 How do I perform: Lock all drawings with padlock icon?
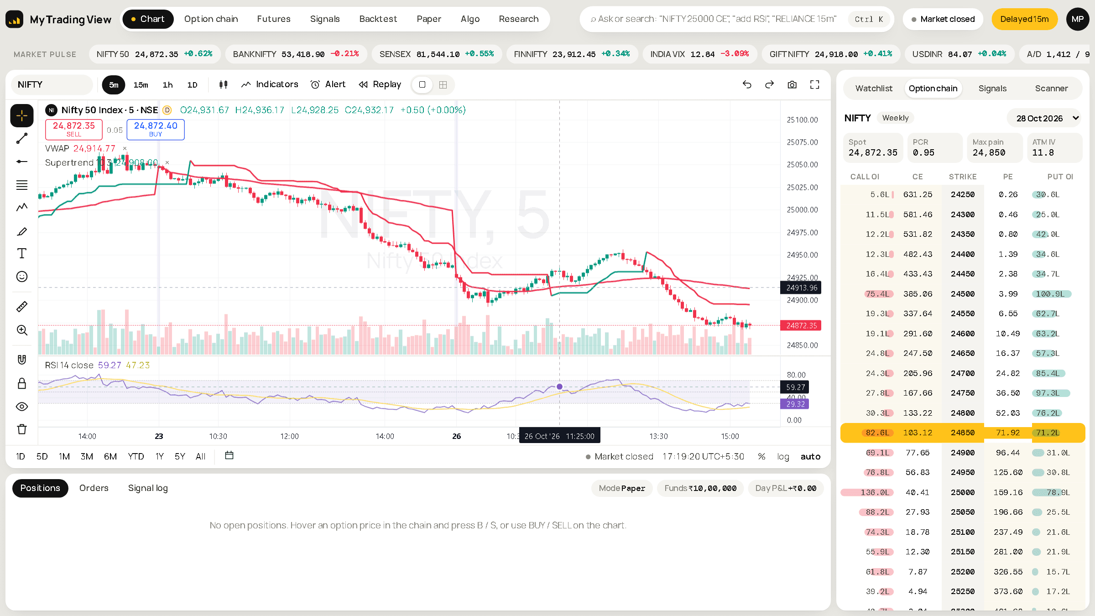click(x=22, y=383)
